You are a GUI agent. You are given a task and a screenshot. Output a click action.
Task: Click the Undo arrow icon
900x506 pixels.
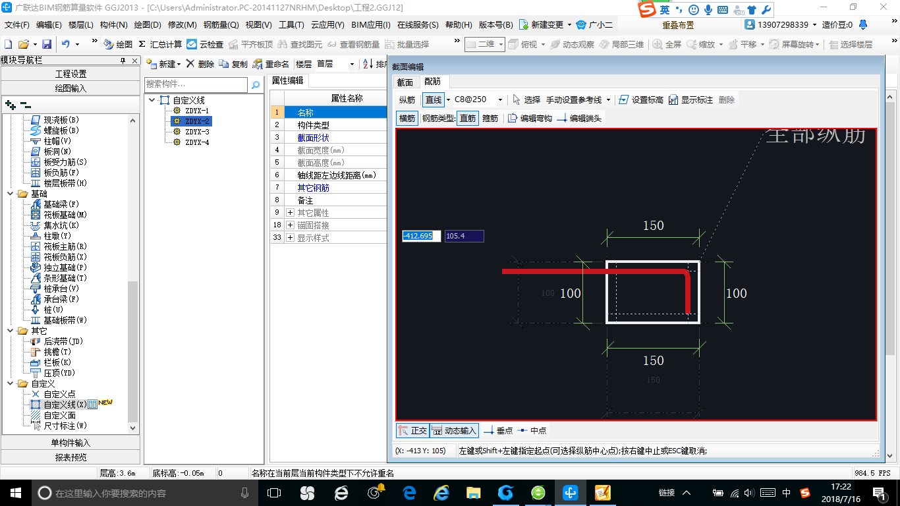66,44
